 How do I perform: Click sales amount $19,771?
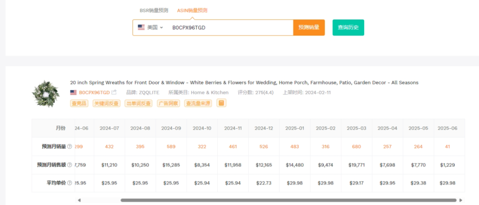point(356,165)
